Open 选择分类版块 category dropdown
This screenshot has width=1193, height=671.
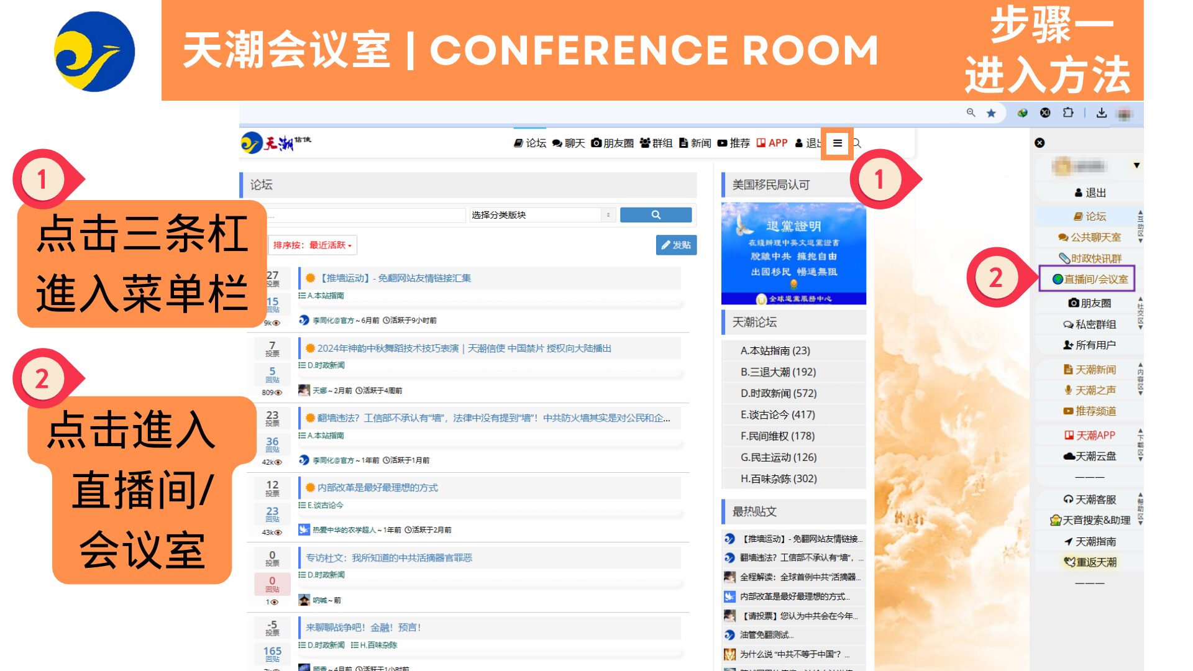pyautogui.click(x=542, y=215)
